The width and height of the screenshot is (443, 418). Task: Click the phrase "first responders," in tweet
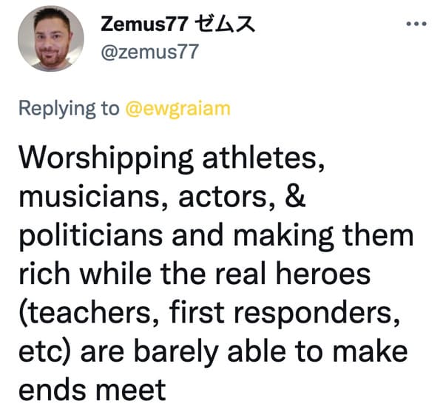click(285, 314)
